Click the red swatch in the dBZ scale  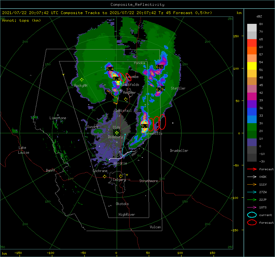pyautogui.click(x=252, y=43)
